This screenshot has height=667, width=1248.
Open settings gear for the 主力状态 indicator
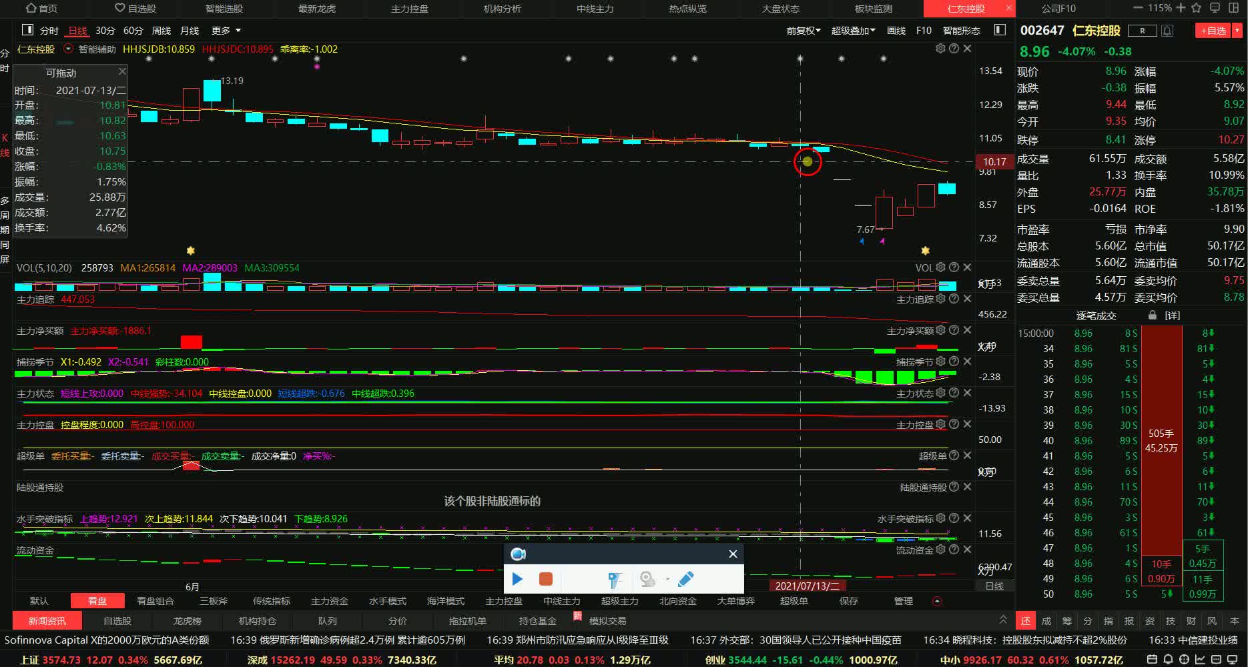[x=940, y=393]
